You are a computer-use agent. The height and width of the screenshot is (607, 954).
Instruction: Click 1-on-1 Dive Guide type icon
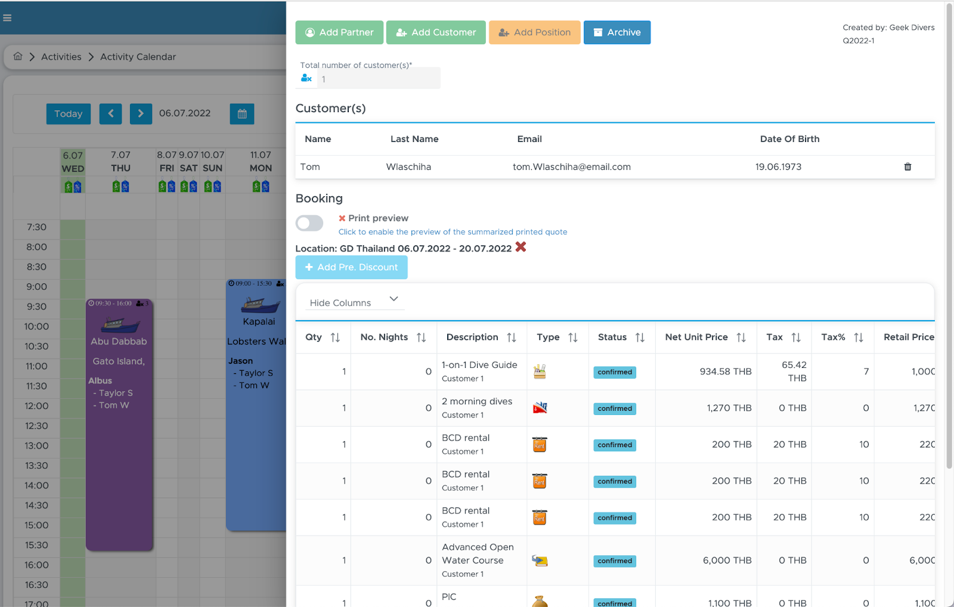[x=540, y=371]
